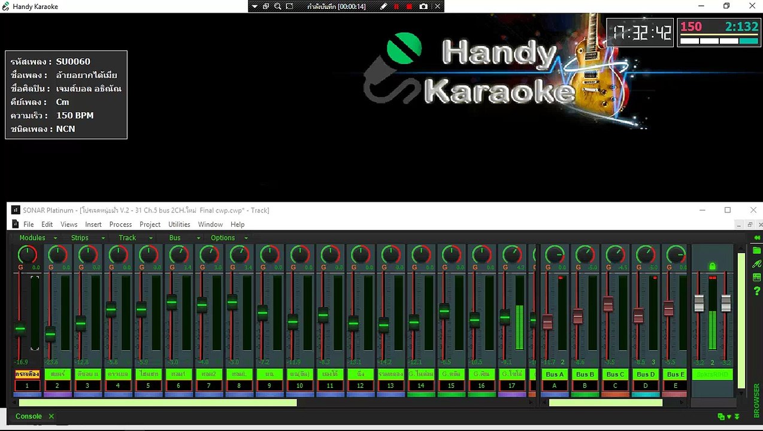Image resolution: width=763 pixels, height=431 pixels.
Task: Expand the Strips dropdown in console
Action: pos(87,238)
